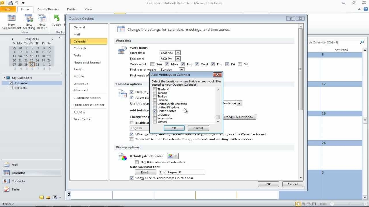Check Use this color on all calendars

pos(137,162)
